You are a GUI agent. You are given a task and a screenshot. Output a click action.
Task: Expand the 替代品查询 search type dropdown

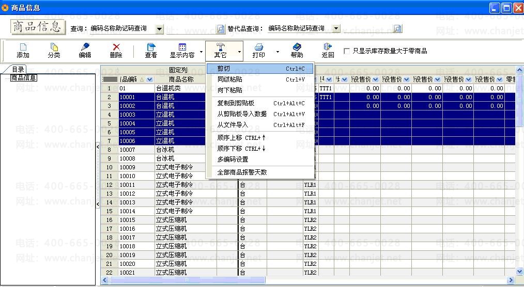tap(336, 29)
